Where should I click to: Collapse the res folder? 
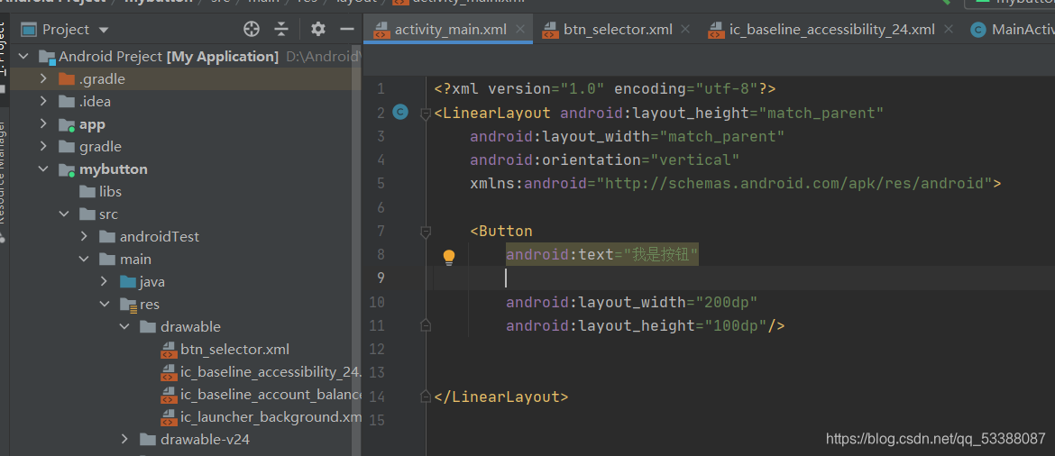[105, 304]
